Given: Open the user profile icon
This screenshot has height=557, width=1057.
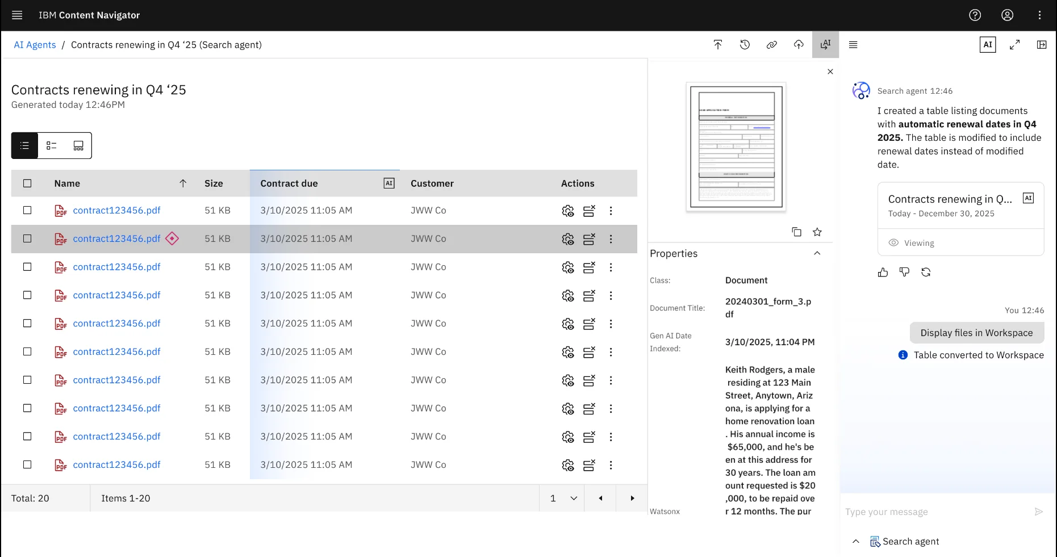Looking at the screenshot, I should [x=1007, y=15].
